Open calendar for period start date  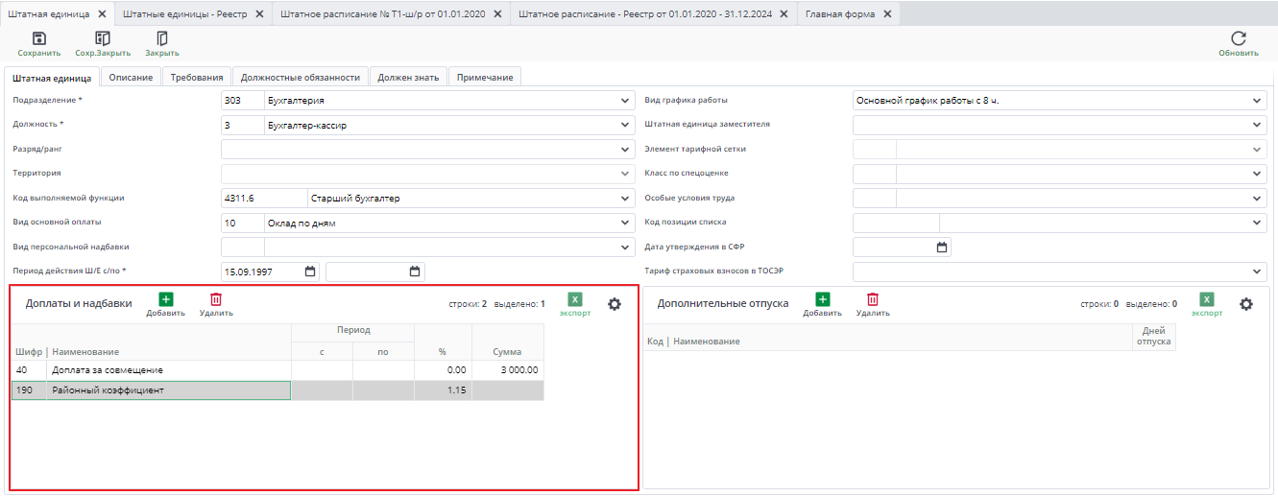tap(310, 272)
